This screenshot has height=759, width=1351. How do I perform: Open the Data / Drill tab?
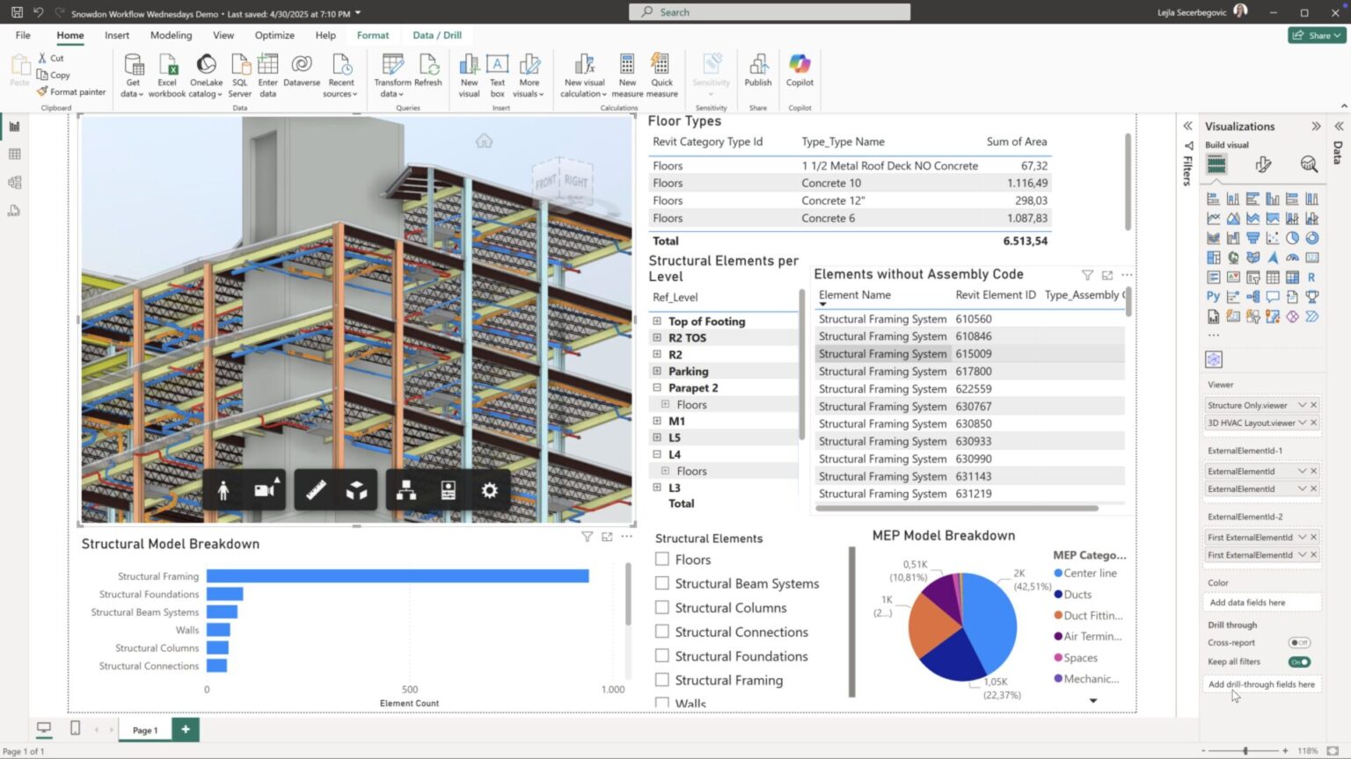click(x=437, y=35)
